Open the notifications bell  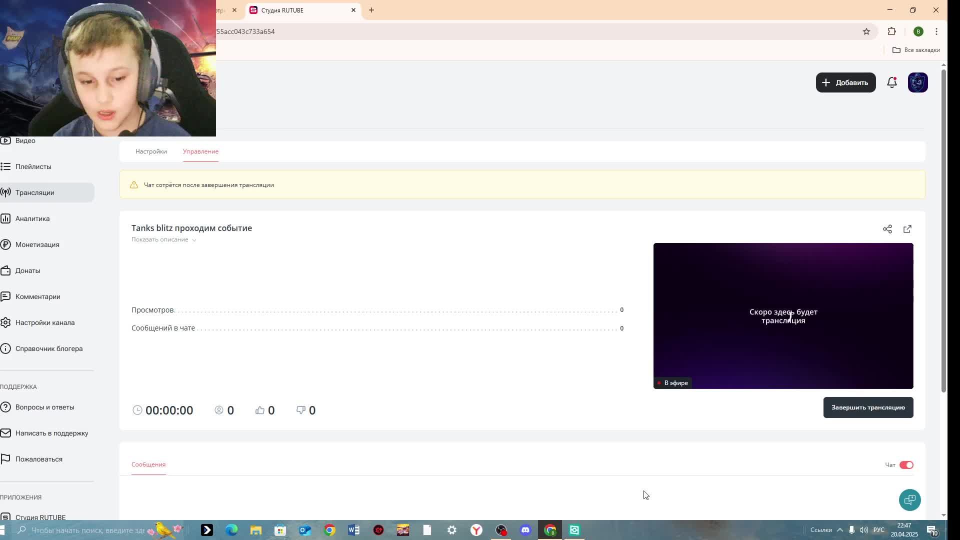(x=892, y=82)
